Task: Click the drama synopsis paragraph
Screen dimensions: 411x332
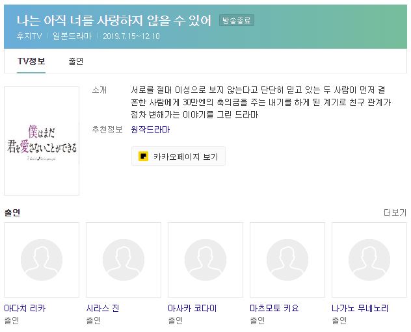Action: click(x=261, y=102)
